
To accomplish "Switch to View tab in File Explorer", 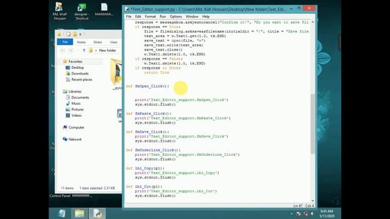I will (x=114, y=42).
